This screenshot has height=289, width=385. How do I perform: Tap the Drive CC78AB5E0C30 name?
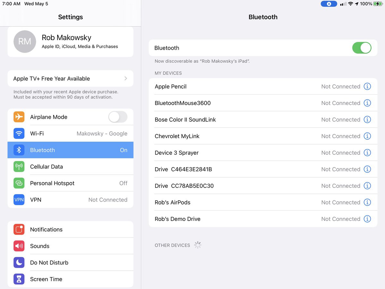point(184,186)
